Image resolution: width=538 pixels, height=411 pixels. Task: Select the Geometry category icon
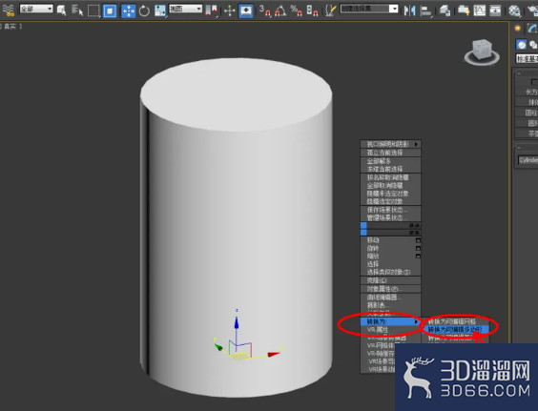(x=522, y=45)
